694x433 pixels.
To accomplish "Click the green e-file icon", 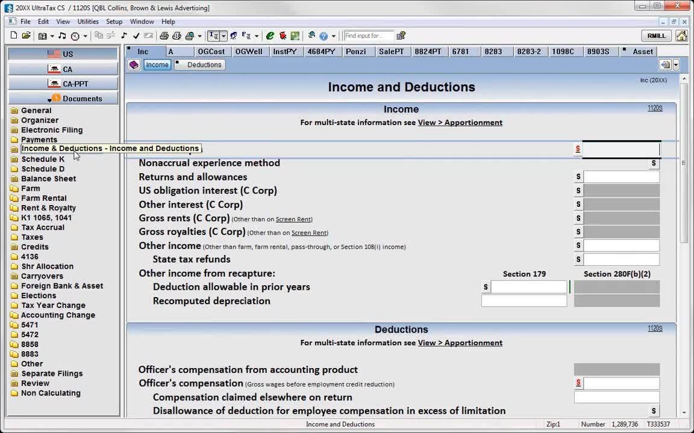I will tap(270, 36).
